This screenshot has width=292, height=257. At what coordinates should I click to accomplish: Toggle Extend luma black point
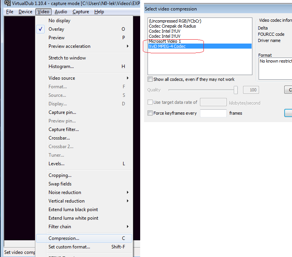point(84,210)
